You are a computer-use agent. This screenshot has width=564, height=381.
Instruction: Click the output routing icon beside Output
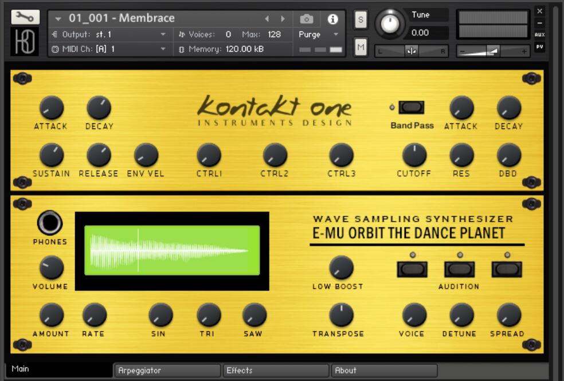pyautogui.click(x=54, y=34)
